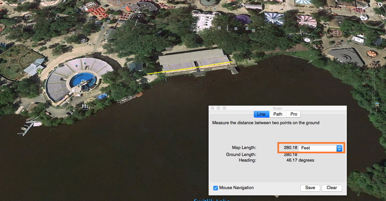Click the Clear button
This screenshot has width=386, height=201.
tap(332, 188)
